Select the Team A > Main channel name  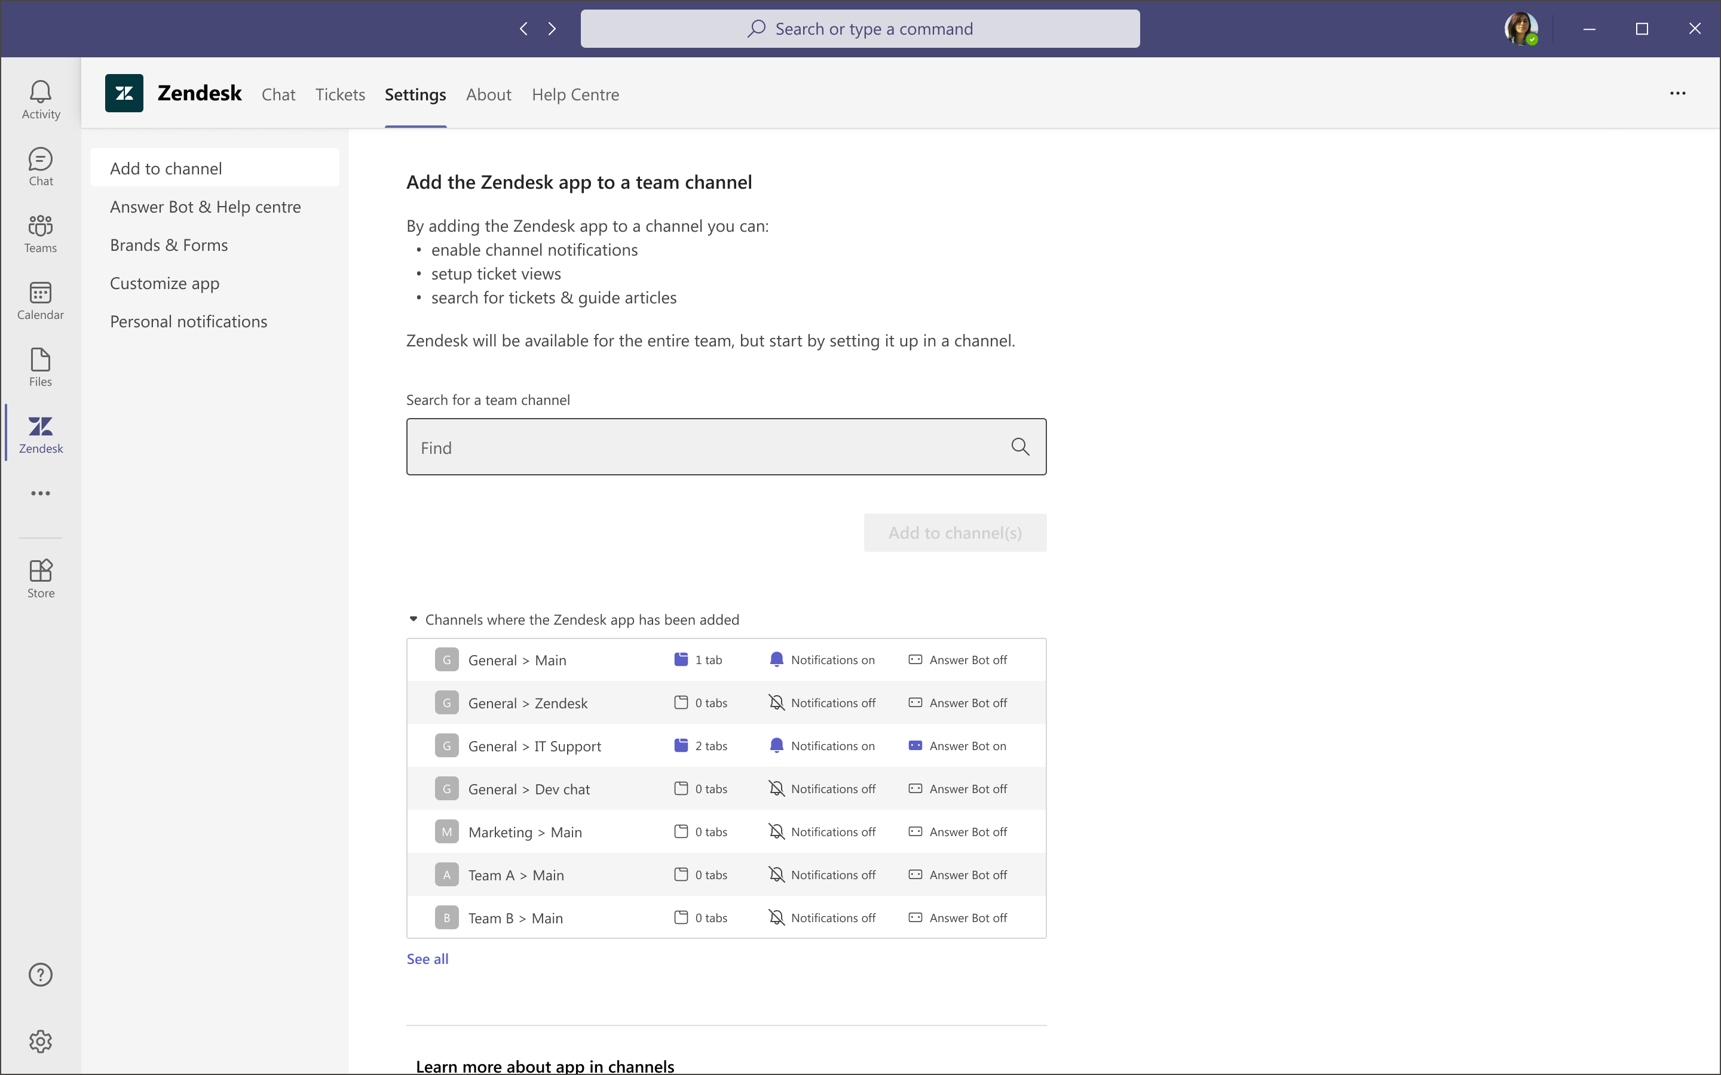coord(516,874)
